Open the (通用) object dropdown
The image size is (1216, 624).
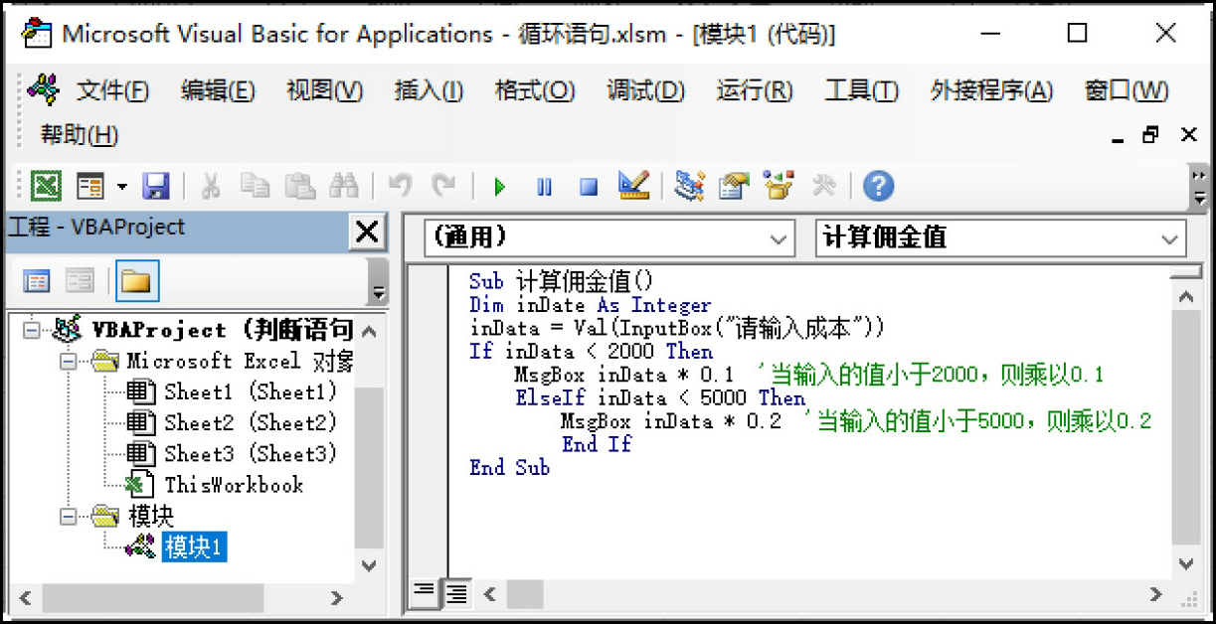coord(778,238)
